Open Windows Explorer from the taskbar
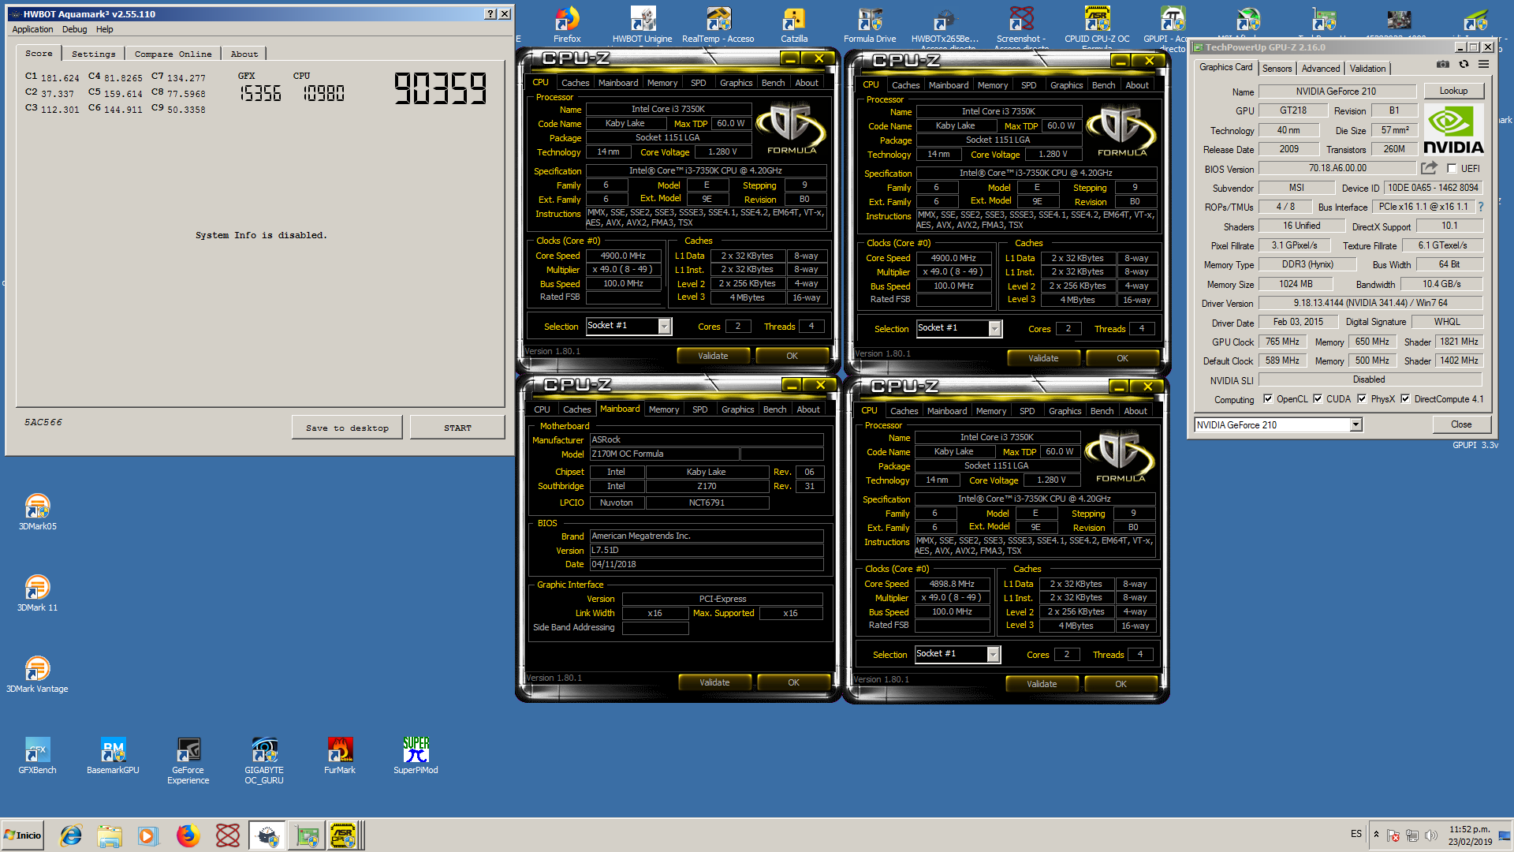Viewport: 1514px width, 852px height. pyautogui.click(x=110, y=835)
